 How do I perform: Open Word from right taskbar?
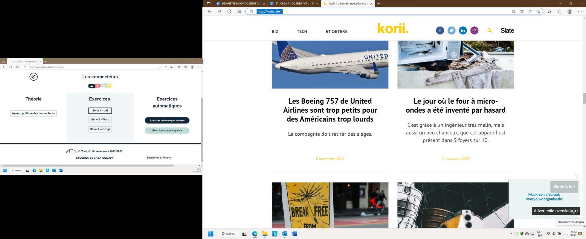(x=294, y=234)
